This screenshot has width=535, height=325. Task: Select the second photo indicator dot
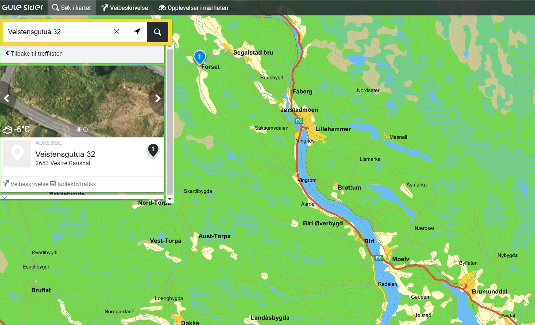[85, 129]
